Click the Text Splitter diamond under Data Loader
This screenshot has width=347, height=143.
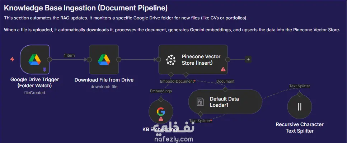click(201, 114)
